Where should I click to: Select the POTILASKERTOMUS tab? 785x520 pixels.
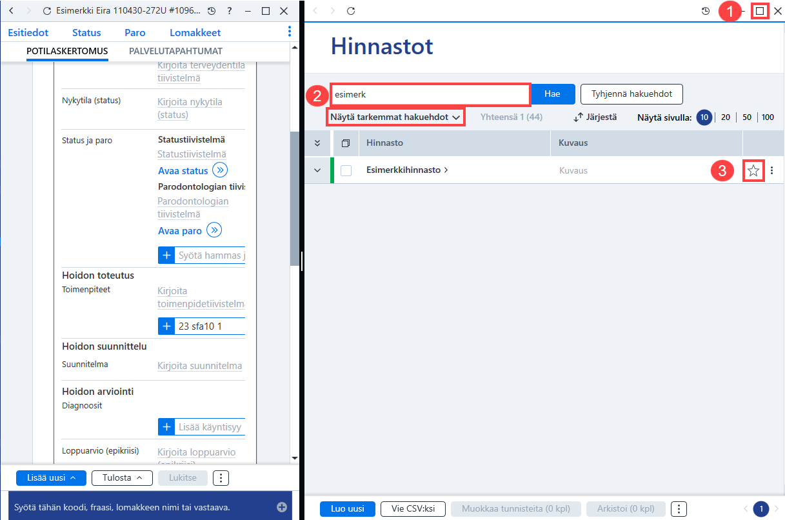tap(67, 51)
